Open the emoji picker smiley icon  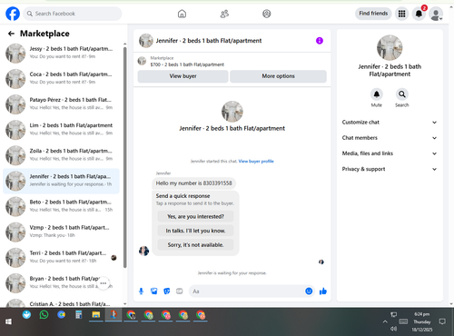coord(309,292)
